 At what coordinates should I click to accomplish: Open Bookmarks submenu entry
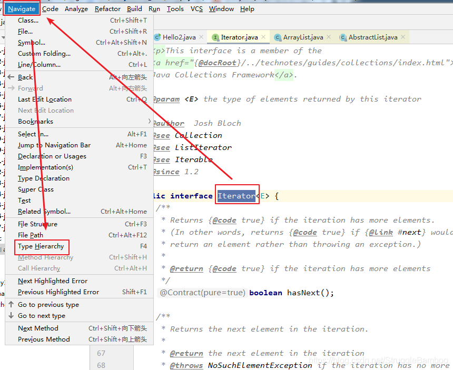(80, 122)
